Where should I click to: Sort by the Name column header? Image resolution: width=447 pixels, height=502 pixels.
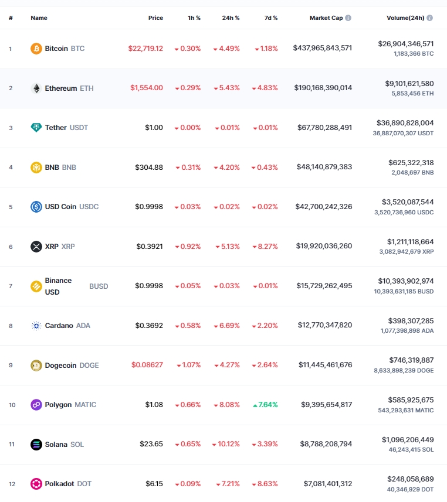pyautogui.click(x=39, y=18)
